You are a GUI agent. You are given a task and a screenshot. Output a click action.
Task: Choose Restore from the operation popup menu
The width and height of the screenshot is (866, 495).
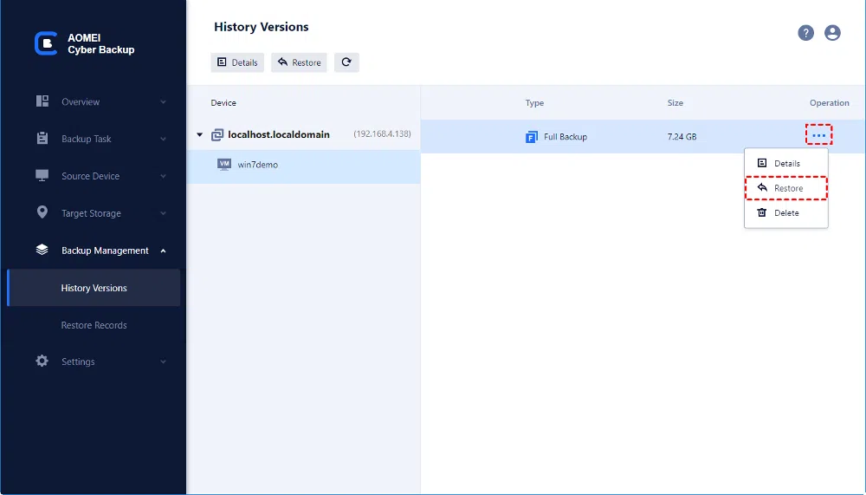pyautogui.click(x=786, y=188)
